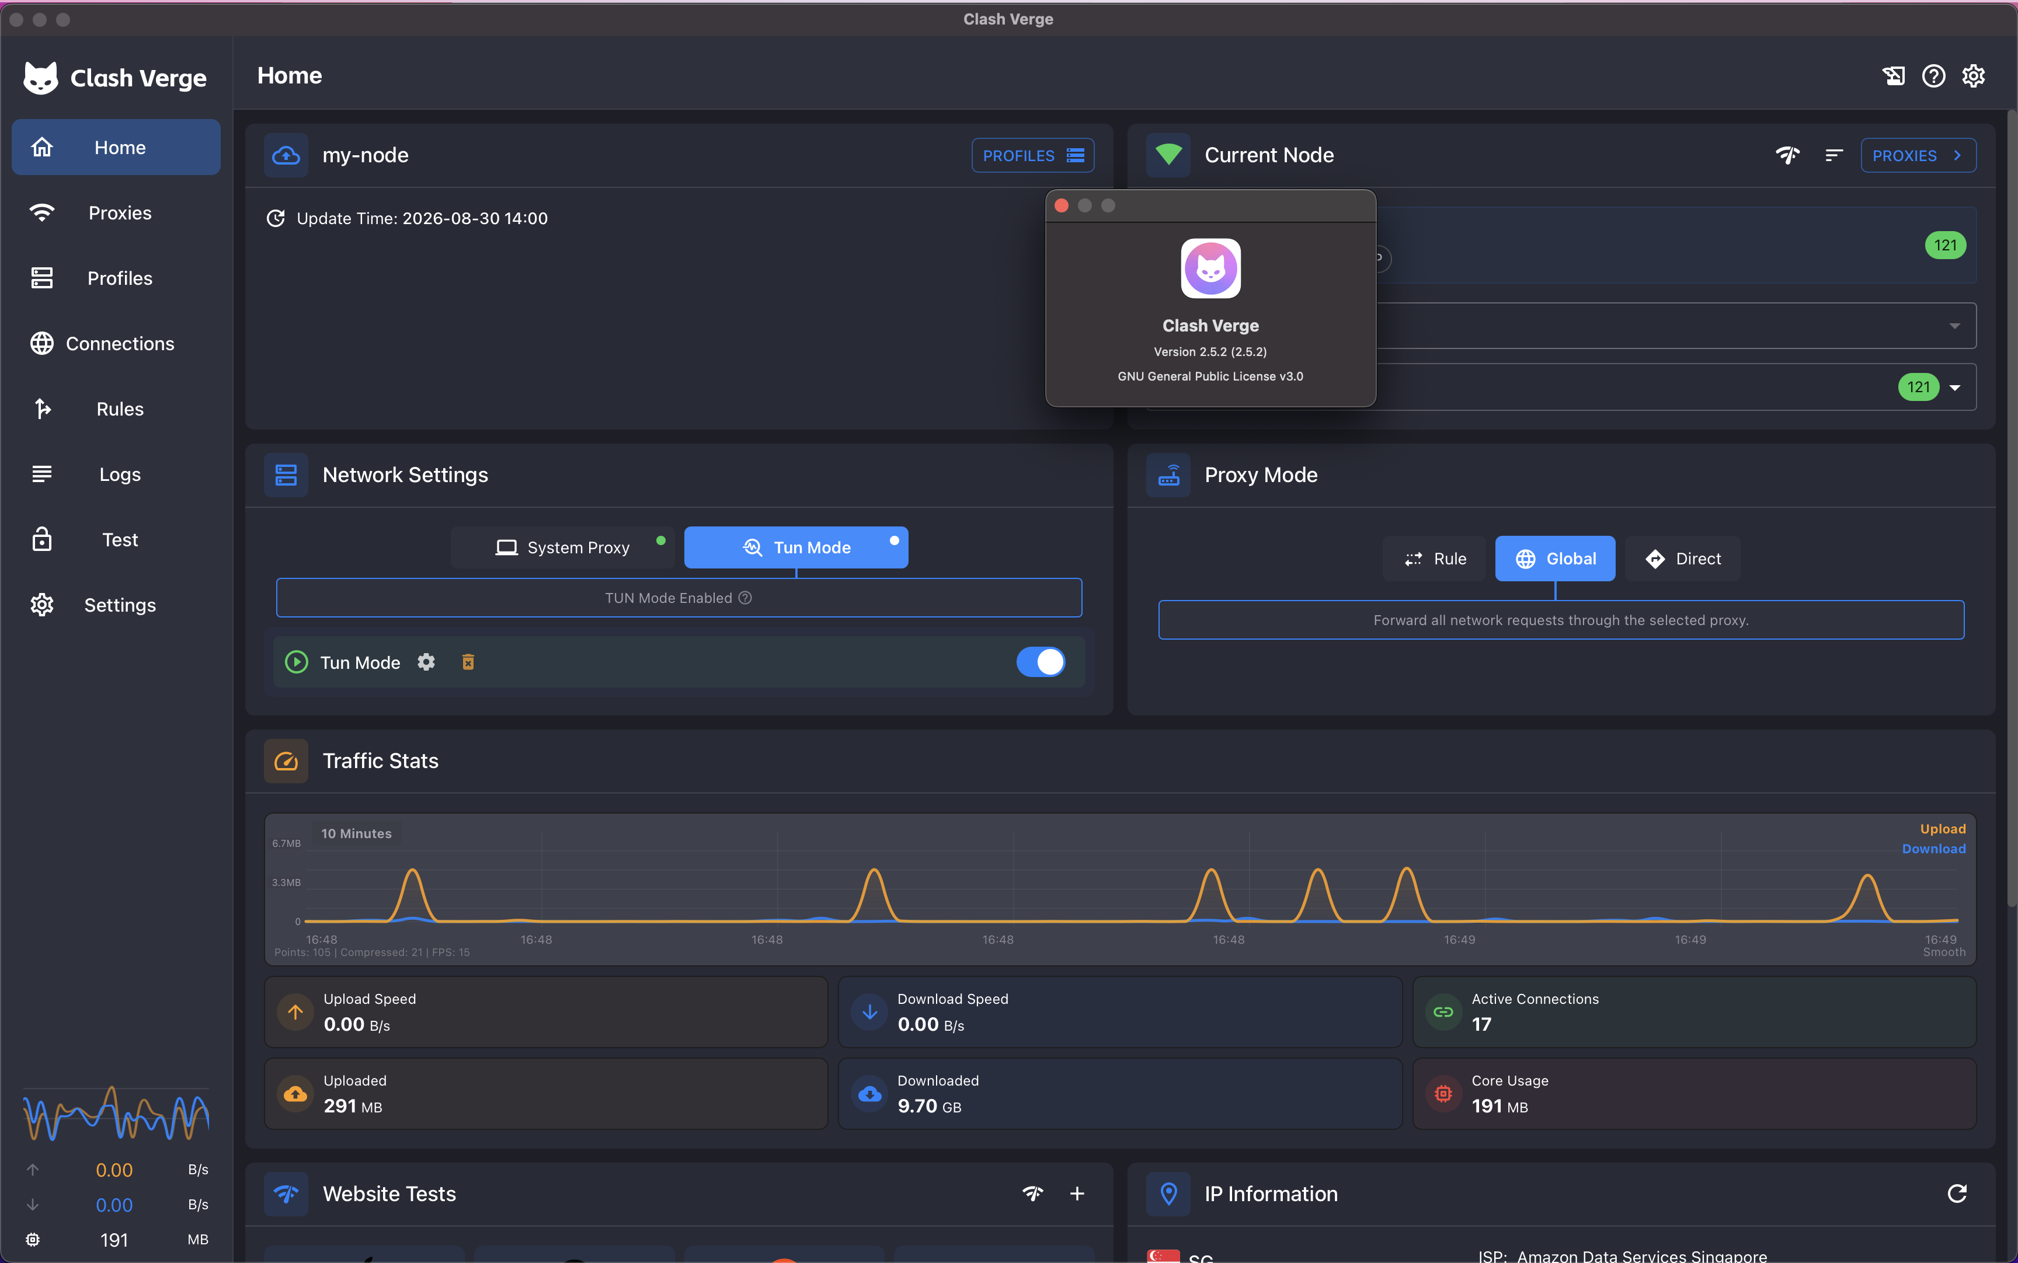
Task: Select System Proxy tab
Action: click(x=562, y=547)
